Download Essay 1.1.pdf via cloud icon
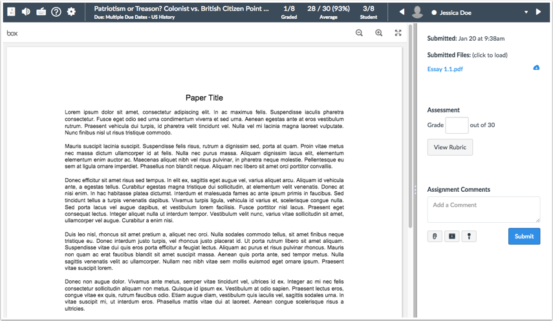 (x=536, y=68)
